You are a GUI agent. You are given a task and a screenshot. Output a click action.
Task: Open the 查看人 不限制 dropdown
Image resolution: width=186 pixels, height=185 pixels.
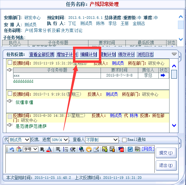102,140
